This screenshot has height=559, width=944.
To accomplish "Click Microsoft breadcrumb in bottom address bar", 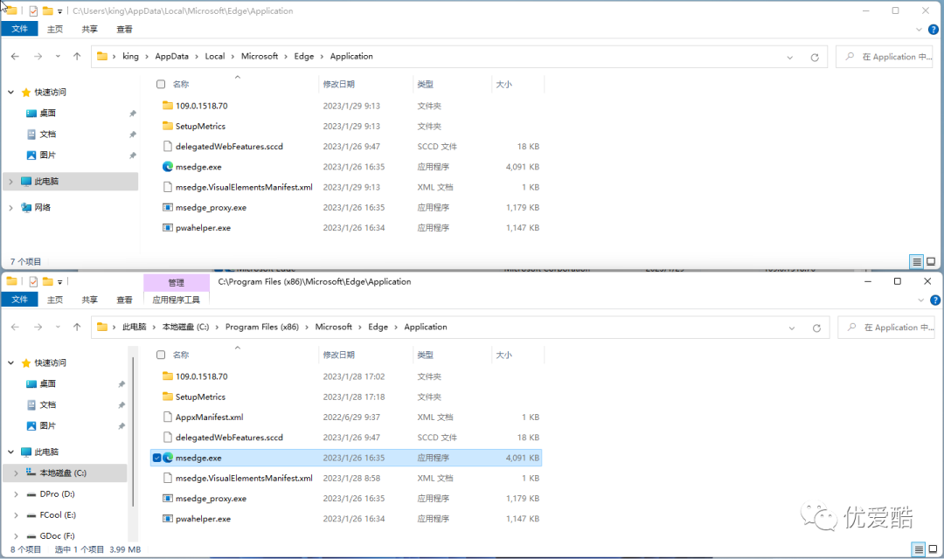I will [x=334, y=328].
